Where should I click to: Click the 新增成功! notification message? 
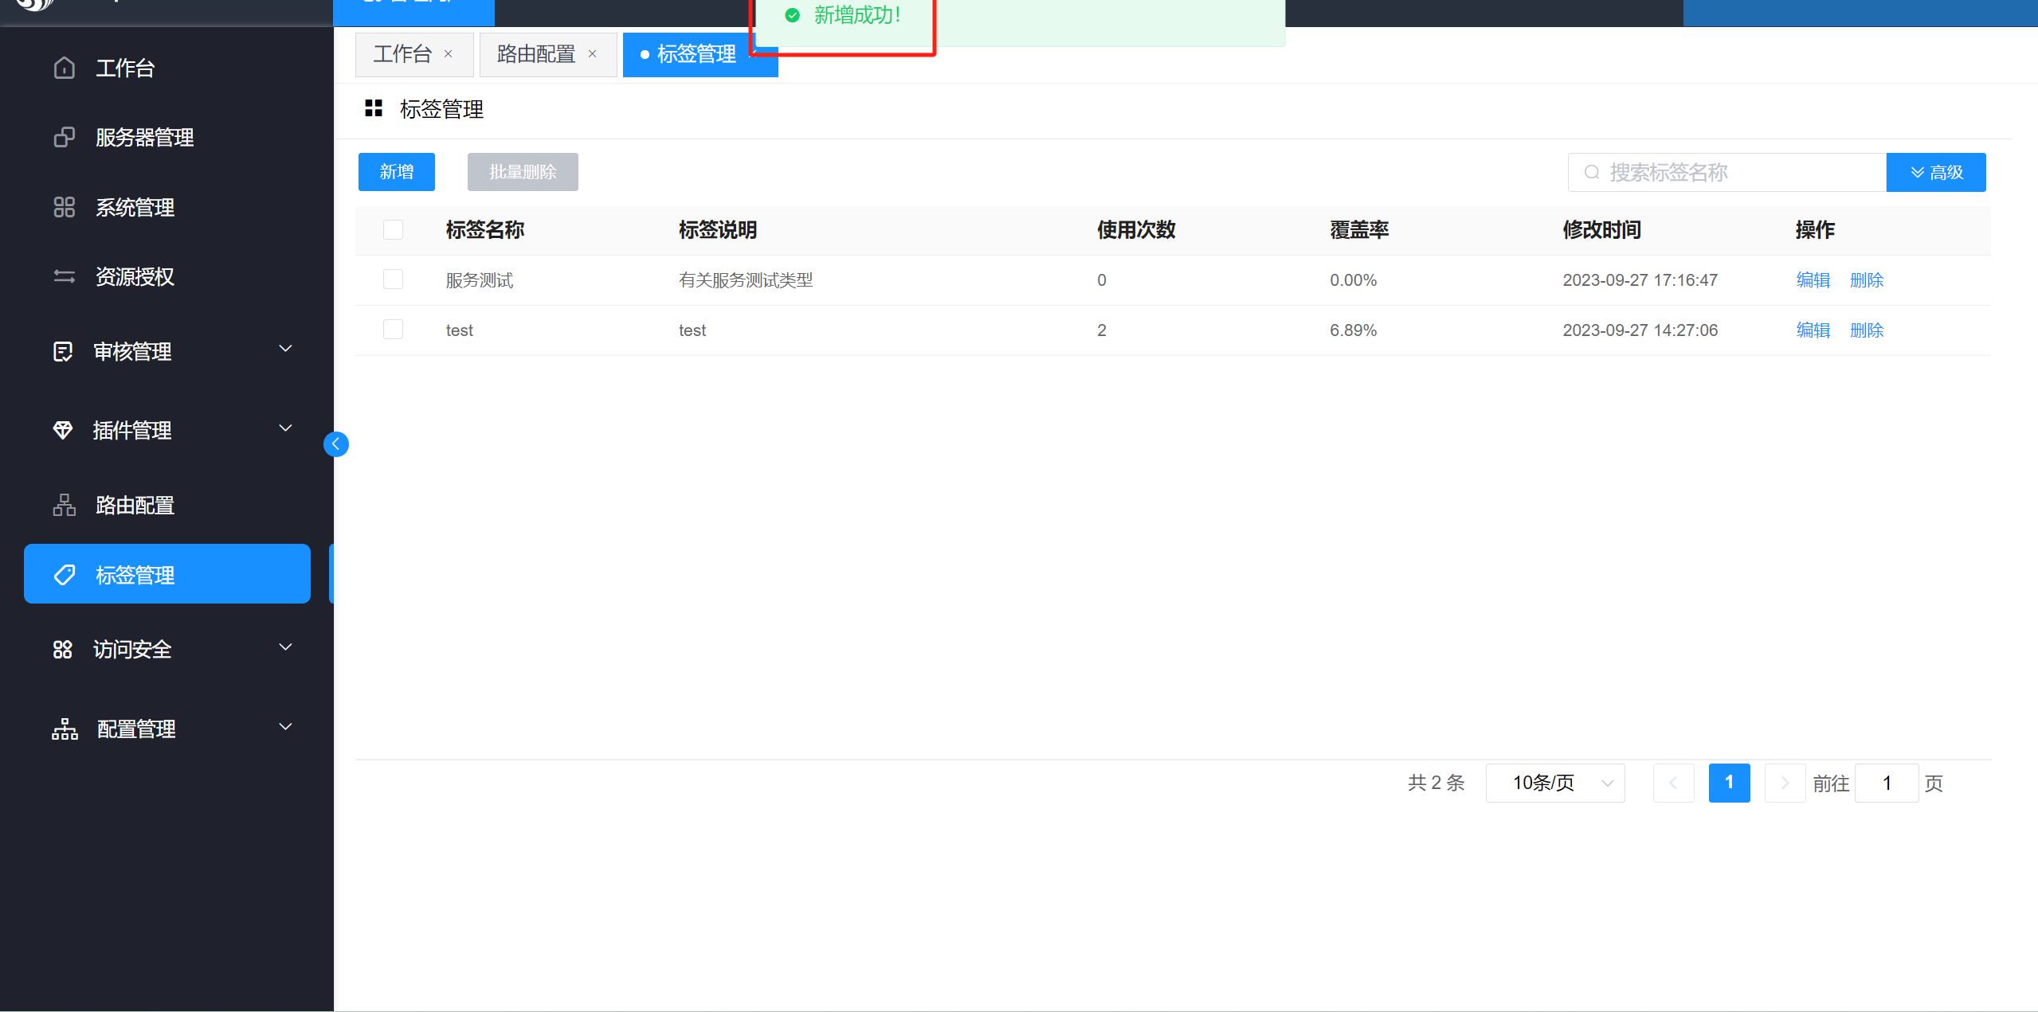point(858,15)
